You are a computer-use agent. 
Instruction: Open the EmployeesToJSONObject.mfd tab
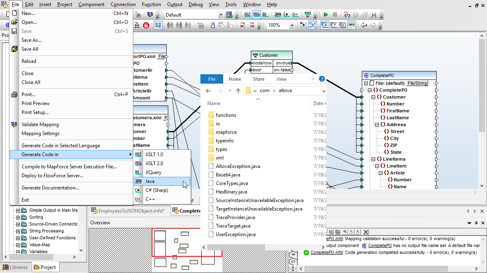130,211
